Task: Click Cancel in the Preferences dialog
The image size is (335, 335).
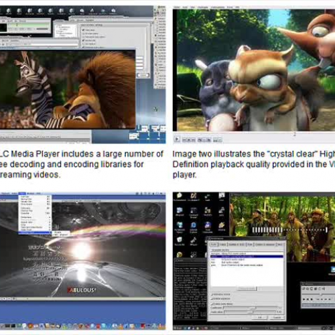Action: 277,318
